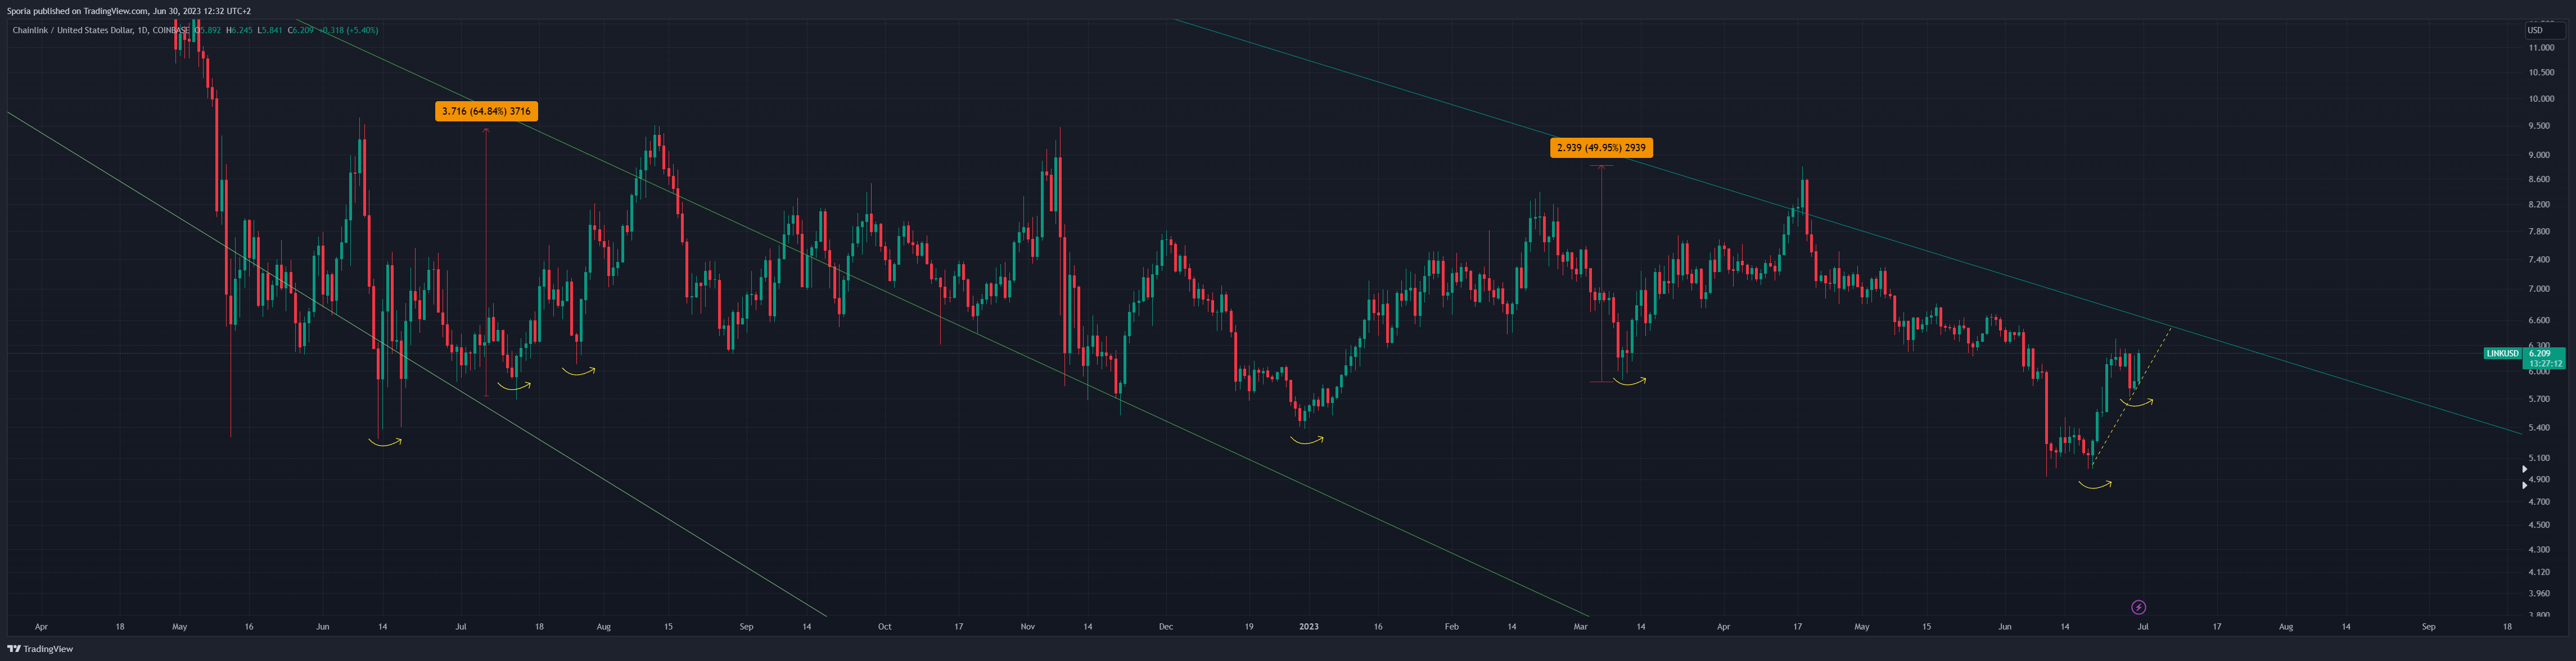Click the 6.600 price scale label
Screen dimensions: 2576x661
[x=2539, y=321]
